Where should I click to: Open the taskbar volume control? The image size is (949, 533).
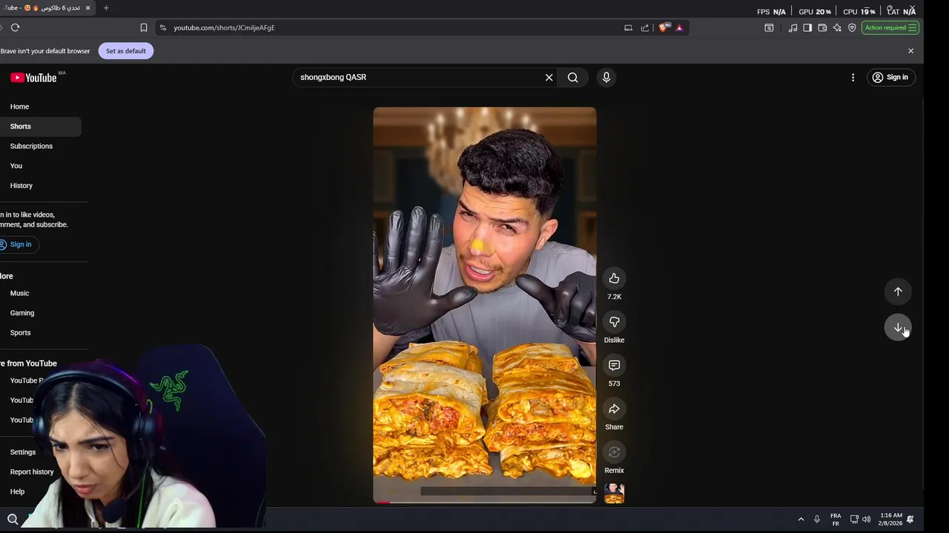pyautogui.click(x=866, y=520)
